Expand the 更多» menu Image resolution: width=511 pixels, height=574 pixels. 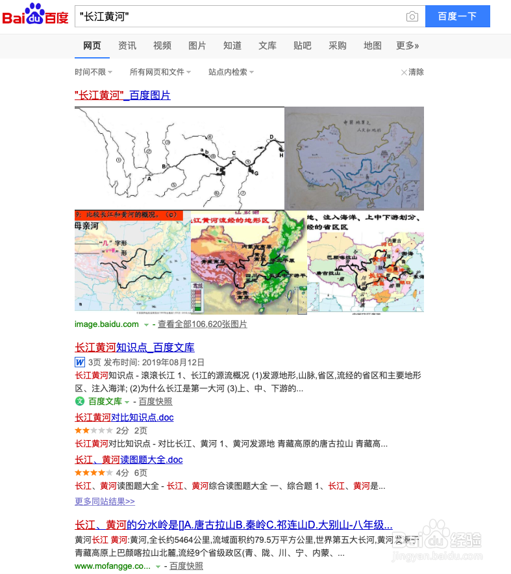pyautogui.click(x=408, y=46)
